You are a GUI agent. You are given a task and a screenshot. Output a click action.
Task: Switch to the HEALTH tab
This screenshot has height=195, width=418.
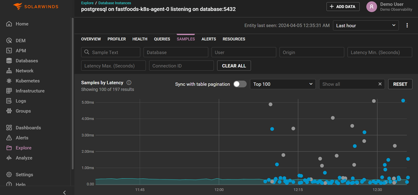tap(140, 39)
